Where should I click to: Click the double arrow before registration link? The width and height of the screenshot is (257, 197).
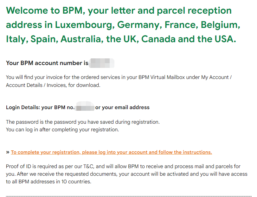pos(8,152)
